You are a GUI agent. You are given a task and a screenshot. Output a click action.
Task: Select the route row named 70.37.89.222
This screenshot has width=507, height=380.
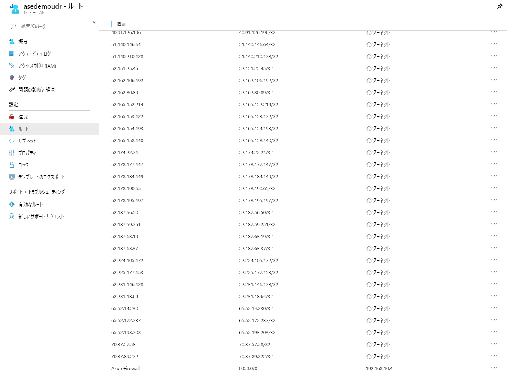tap(124, 356)
